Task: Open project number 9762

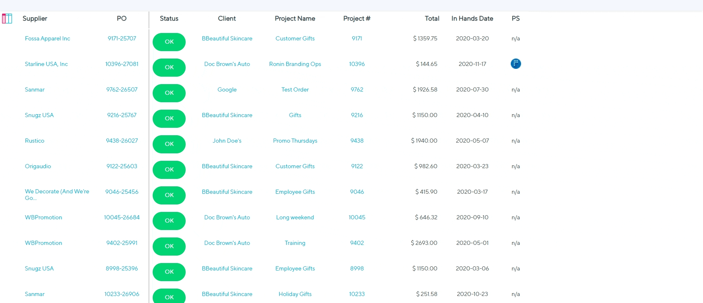Action: [x=356, y=89]
